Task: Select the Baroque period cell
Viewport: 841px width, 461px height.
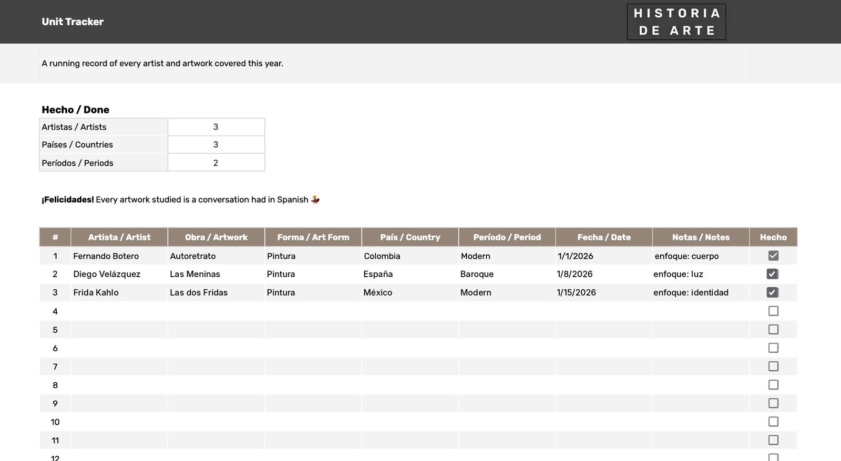Action: click(x=507, y=274)
